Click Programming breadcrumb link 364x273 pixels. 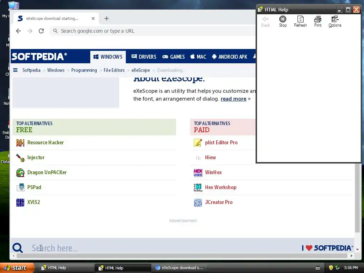point(84,70)
